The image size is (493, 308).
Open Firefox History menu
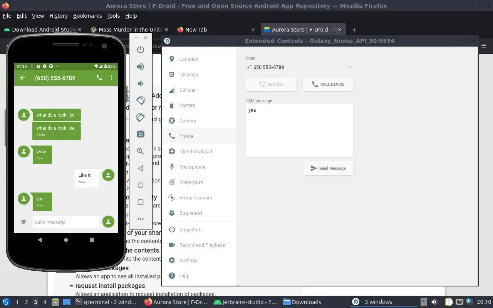(x=59, y=16)
